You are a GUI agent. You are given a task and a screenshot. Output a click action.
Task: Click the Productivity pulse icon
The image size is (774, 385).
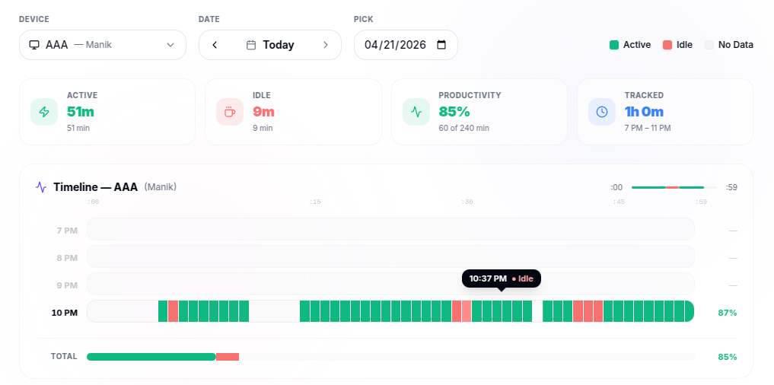[416, 112]
